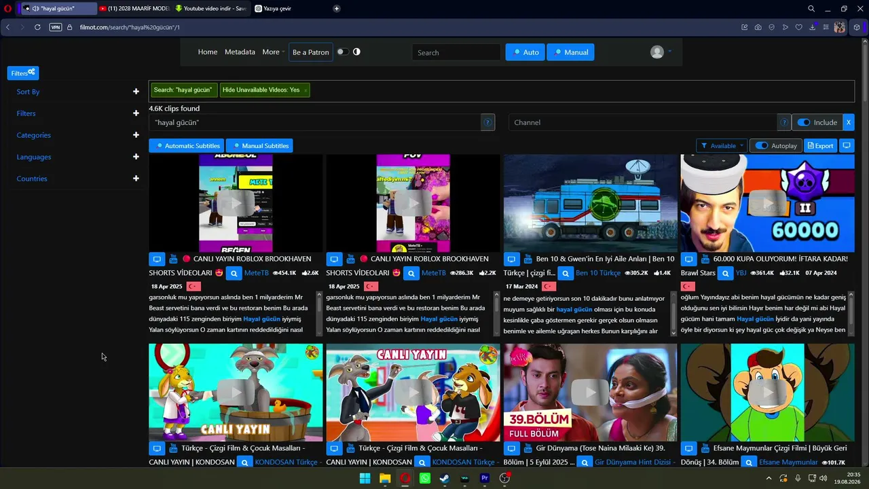Open WhatsApp from the taskbar
Image resolution: width=869 pixels, height=489 pixels.
425,478
